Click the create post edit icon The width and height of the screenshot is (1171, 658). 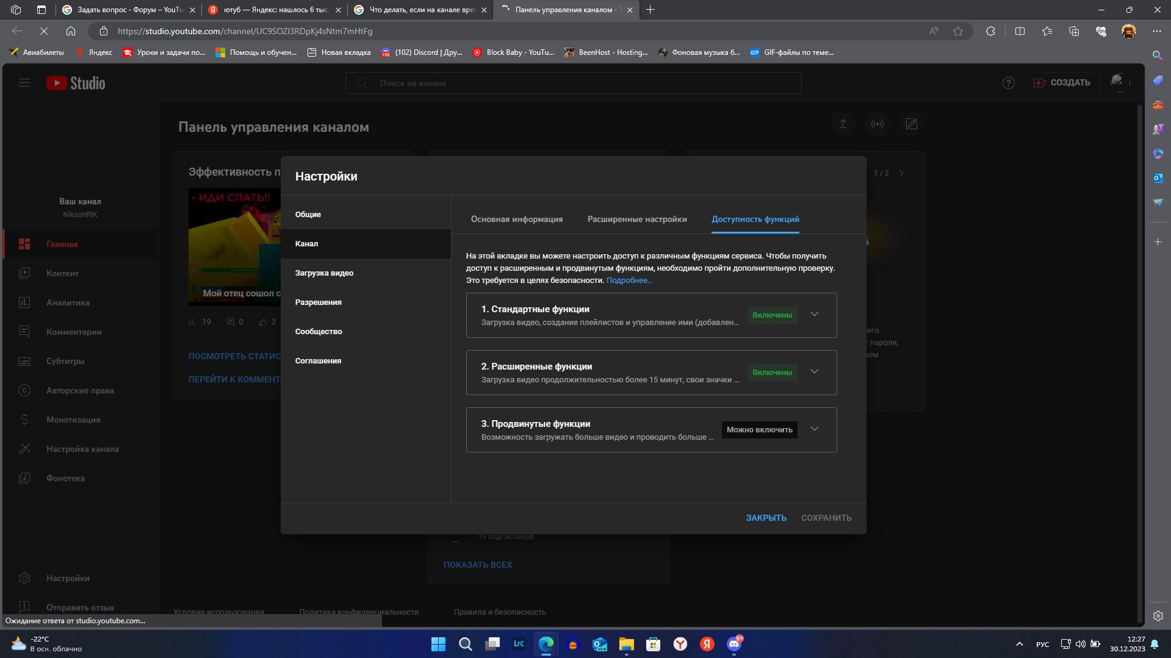pyautogui.click(x=911, y=124)
